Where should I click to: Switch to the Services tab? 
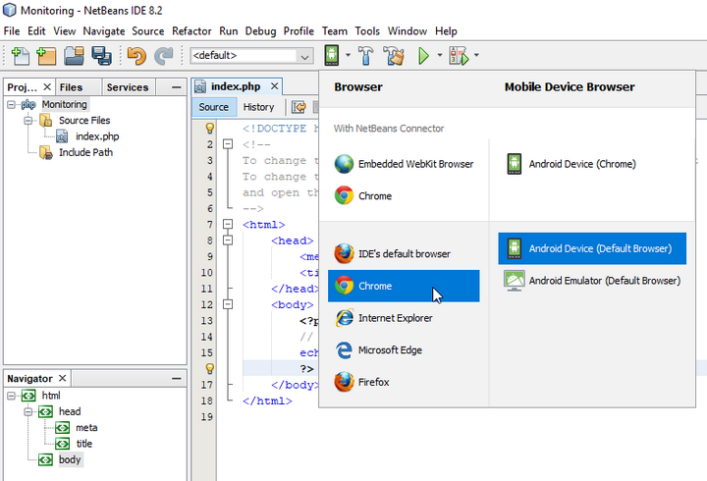(x=128, y=87)
